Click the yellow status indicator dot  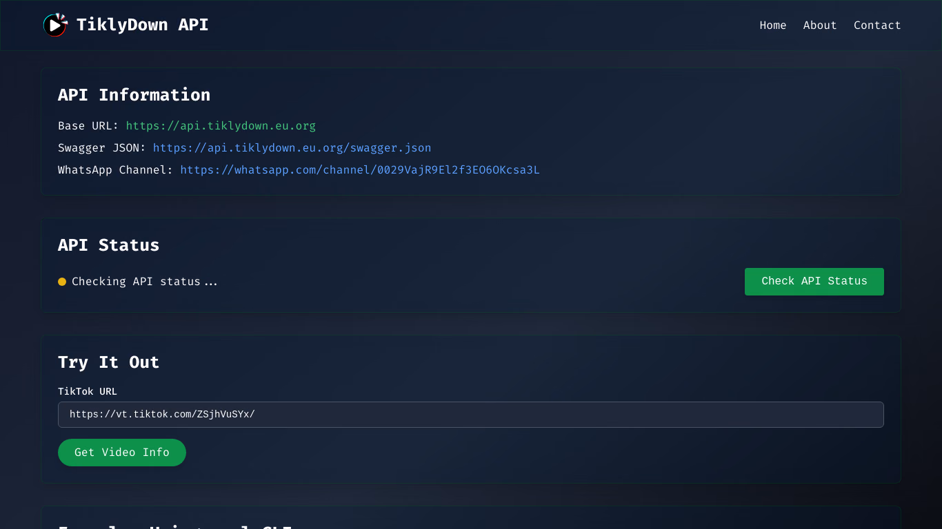coord(62,282)
